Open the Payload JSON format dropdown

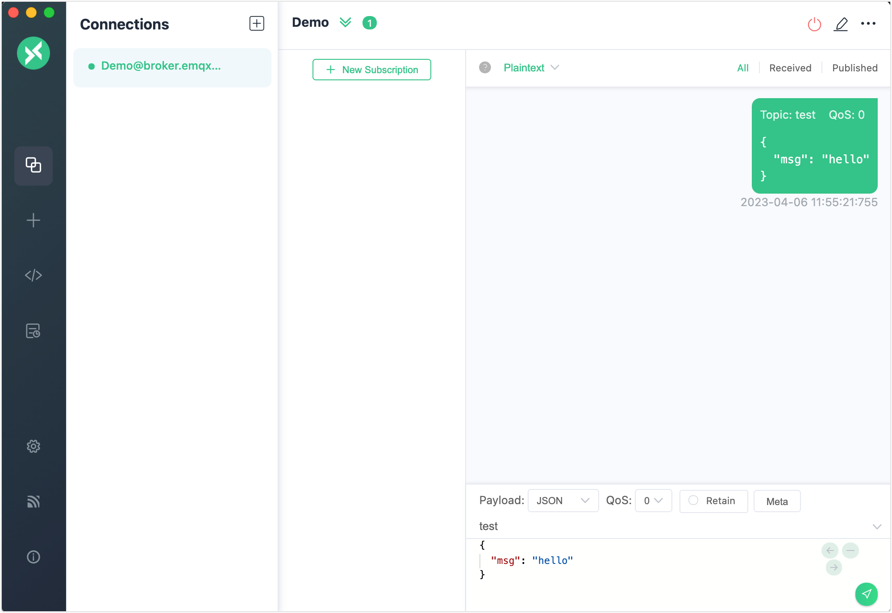pos(563,501)
